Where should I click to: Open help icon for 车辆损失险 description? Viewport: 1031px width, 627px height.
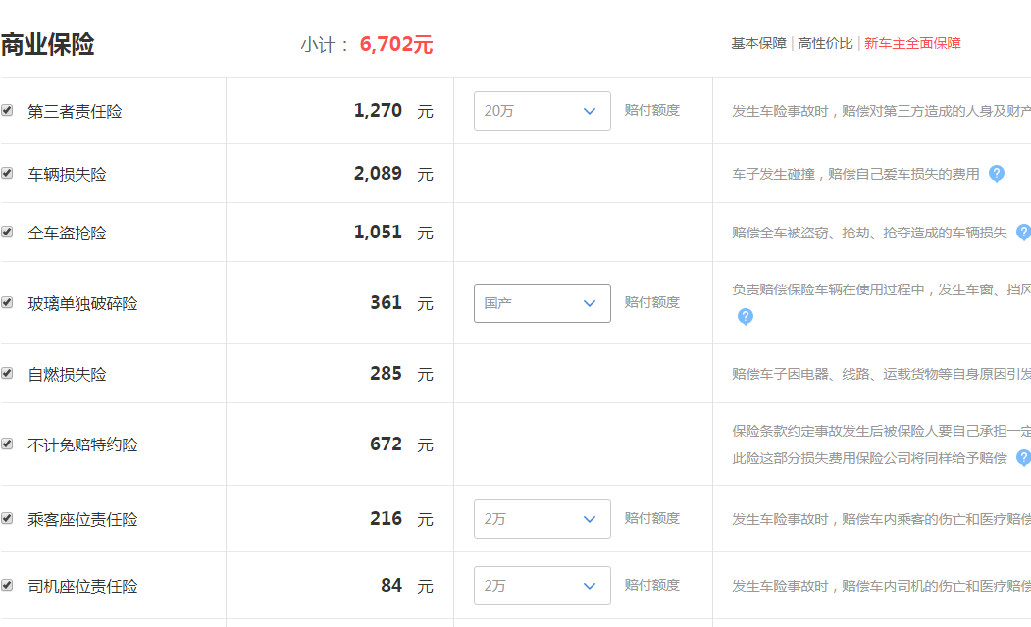click(997, 173)
